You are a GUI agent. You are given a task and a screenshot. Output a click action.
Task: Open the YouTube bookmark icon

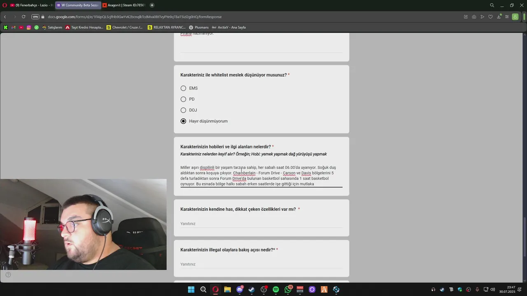(x=21, y=28)
